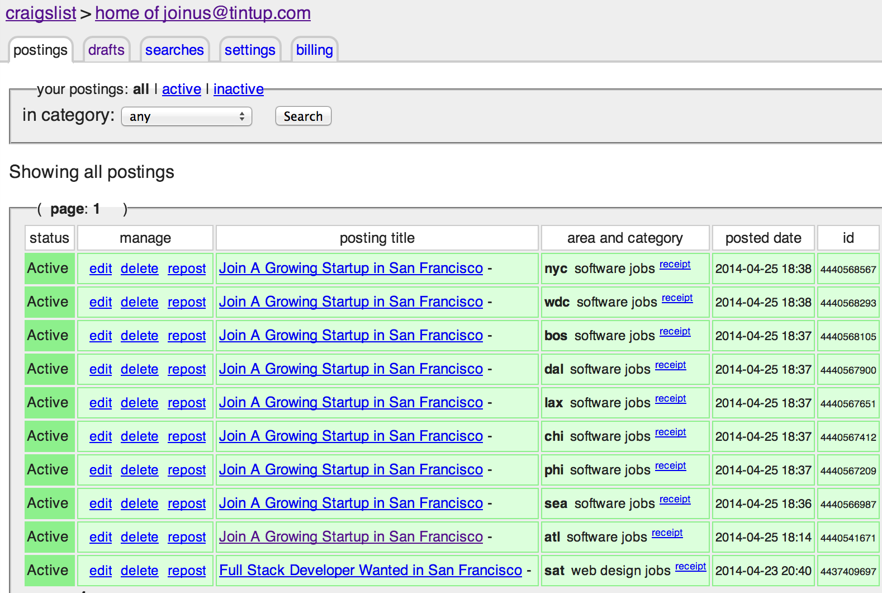Edit the sat web design jobs posting
Screen dimensions: 882x593
tap(101, 571)
